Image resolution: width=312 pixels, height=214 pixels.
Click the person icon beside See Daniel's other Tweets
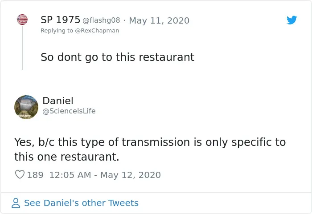pyautogui.click(x=16, y=203)
